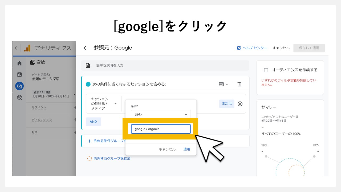Open Reports via the bar-chart sidebar icon
Image resolution: width=341 pixels, height=192 pixels.
click(19, 74)
